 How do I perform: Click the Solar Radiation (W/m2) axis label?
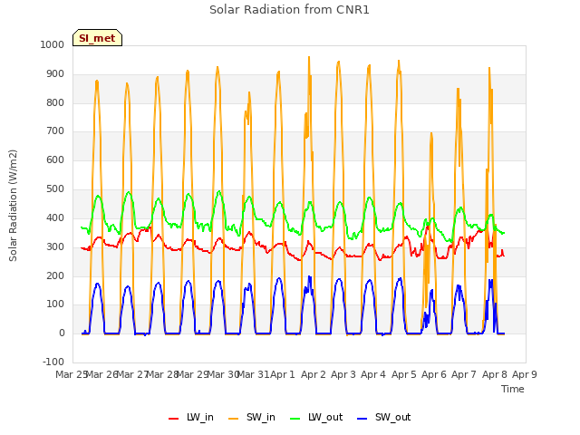click(x=13, y=206)
